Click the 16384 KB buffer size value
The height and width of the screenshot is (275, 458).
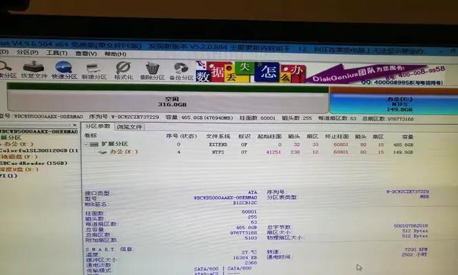245,258
